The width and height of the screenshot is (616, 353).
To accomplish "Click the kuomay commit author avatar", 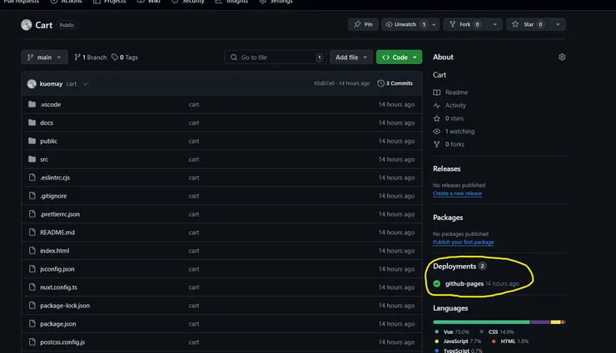I will point(32,83).
